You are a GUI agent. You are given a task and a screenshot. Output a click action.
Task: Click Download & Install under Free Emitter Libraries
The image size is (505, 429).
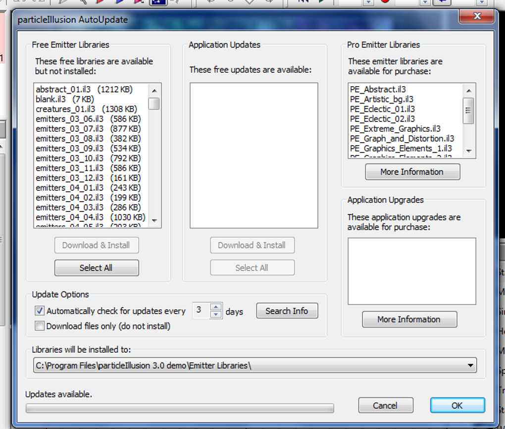click(x=97, y=245)
